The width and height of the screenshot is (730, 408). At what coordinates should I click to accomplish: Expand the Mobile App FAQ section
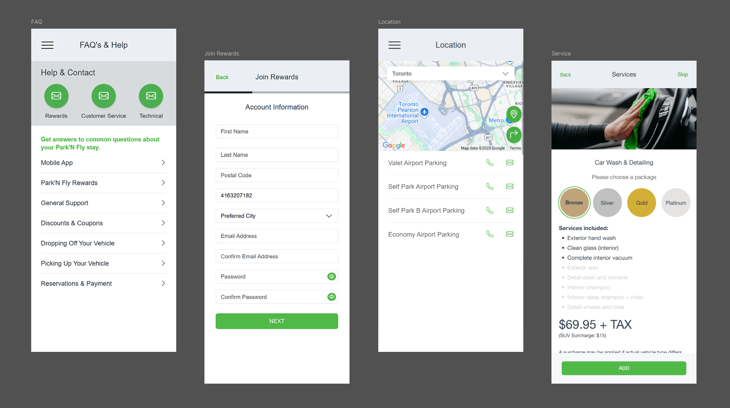[x=103, y=163]
